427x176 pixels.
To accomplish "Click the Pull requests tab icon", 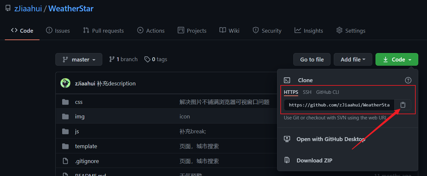I will tap(86, 30).
